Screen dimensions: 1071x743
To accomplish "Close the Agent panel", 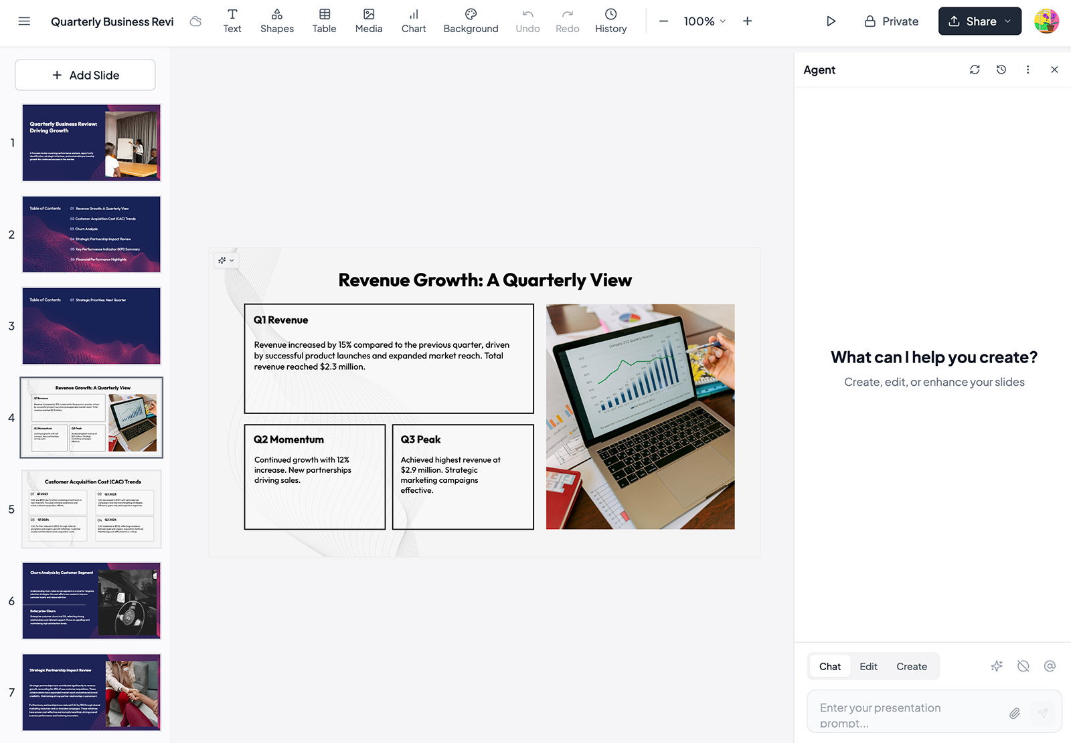I will [1054, 70].
